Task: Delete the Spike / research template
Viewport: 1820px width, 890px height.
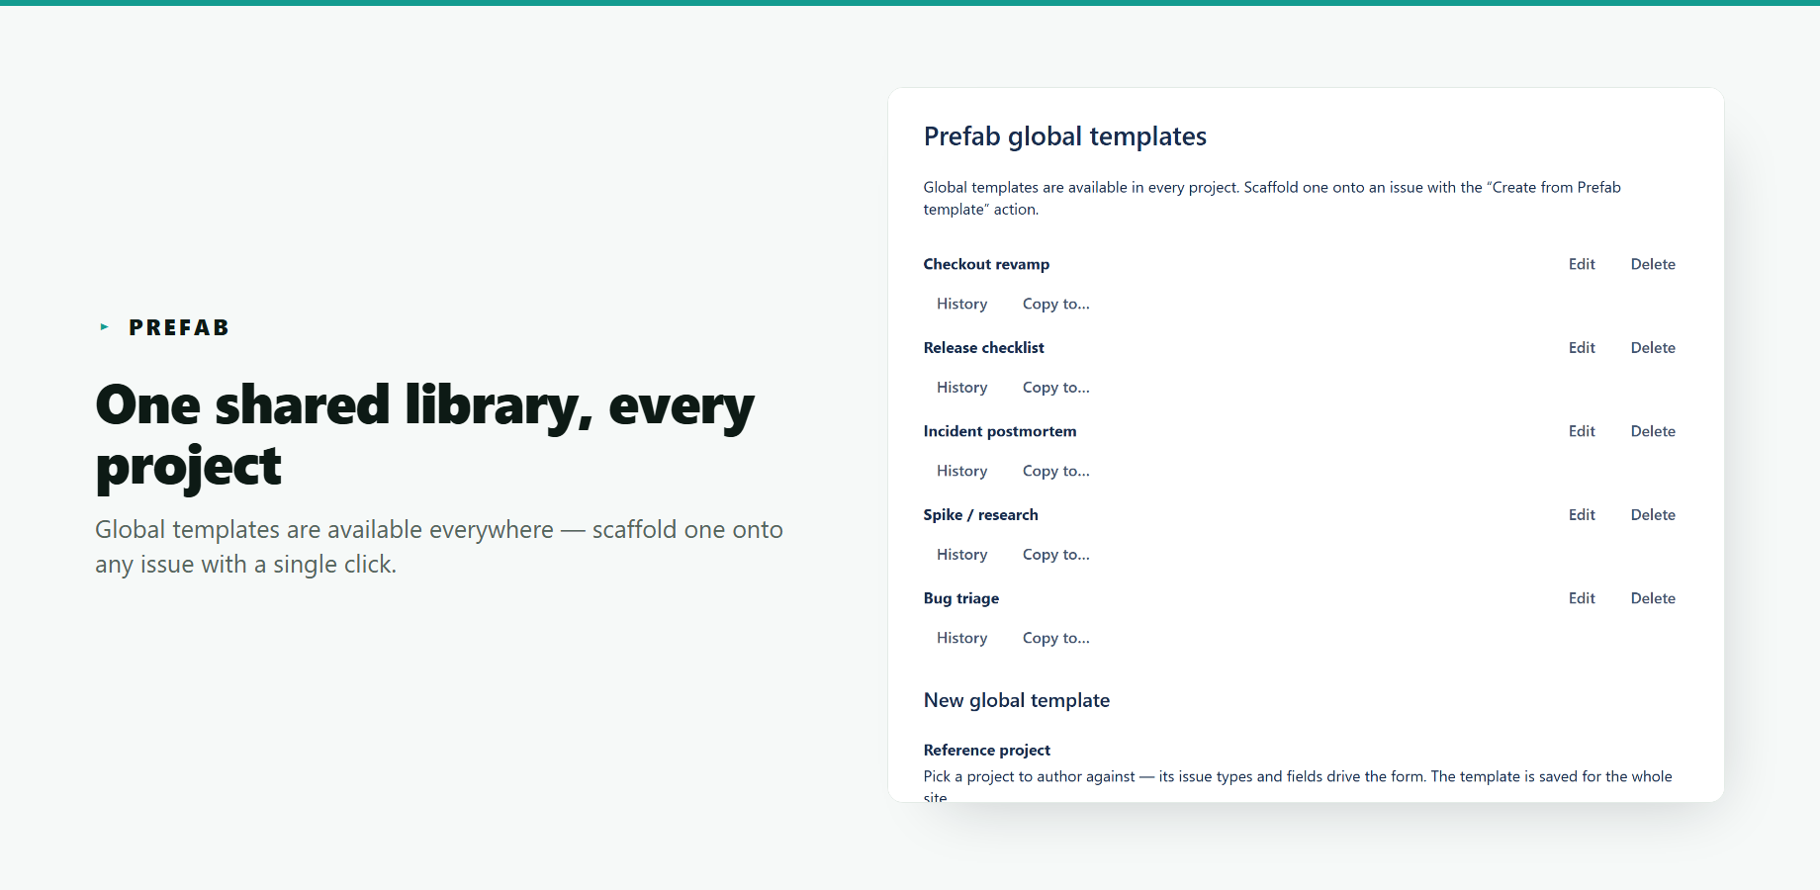Action: [1653, 515]
